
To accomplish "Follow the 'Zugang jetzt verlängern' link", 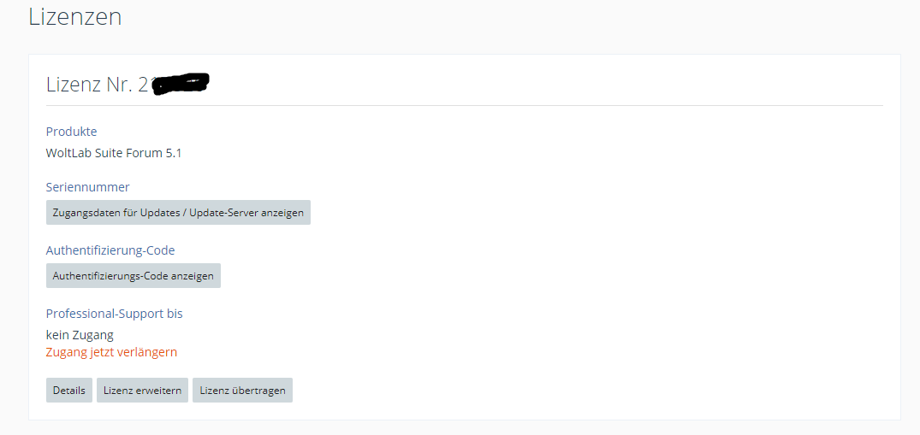I will point(111,352).
